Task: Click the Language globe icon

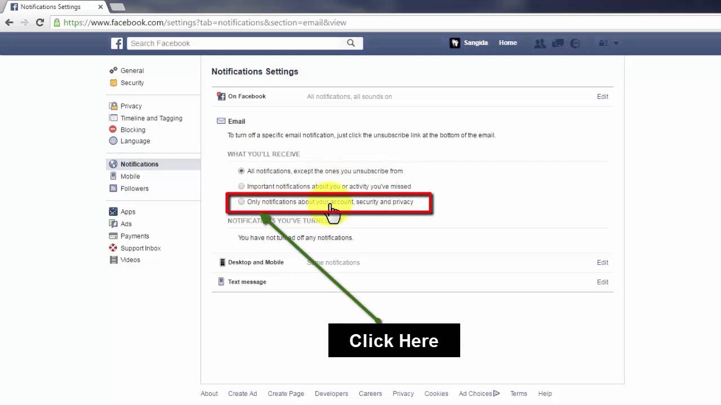Action: pos(113,141)
